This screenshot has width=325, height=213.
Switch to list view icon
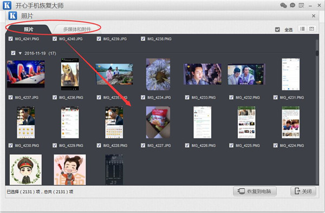(x=302, y=29)
